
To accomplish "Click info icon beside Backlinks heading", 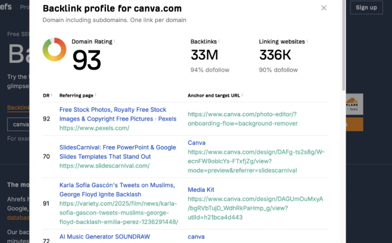I will 219,41.
